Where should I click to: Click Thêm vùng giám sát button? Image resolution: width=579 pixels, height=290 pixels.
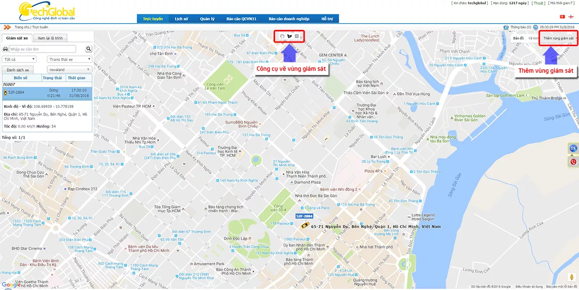click(558, 38)
